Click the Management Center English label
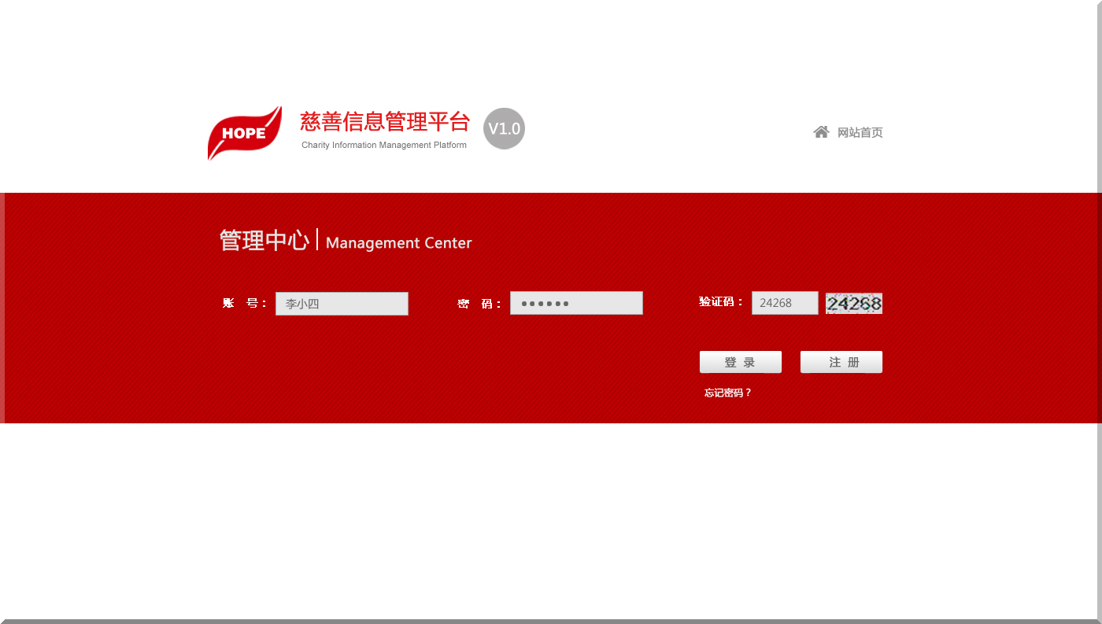 (x=398, y=242)
